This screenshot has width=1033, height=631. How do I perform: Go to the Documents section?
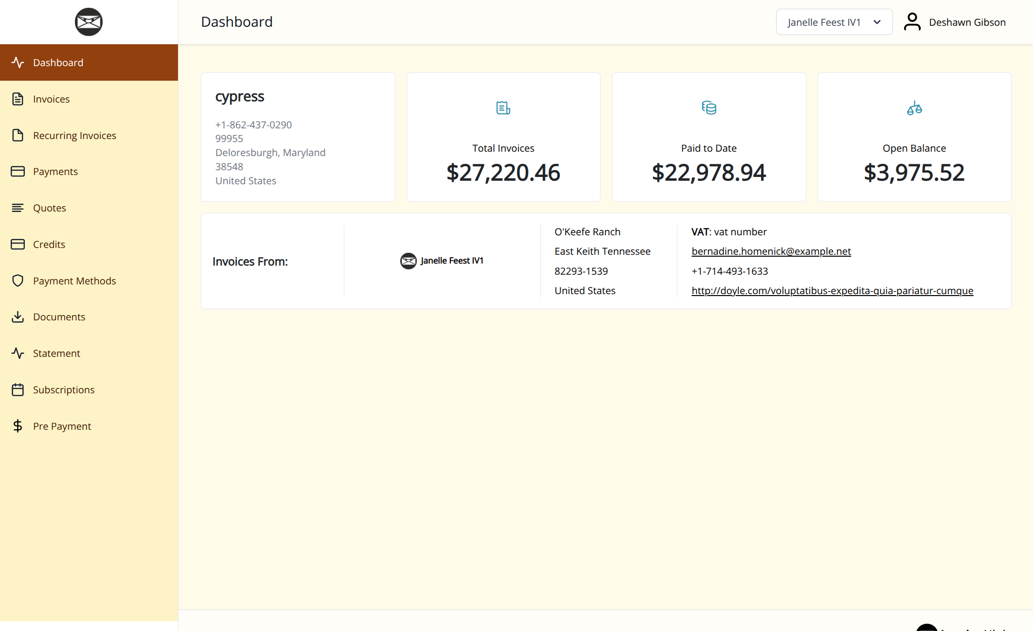coord(89,316)
